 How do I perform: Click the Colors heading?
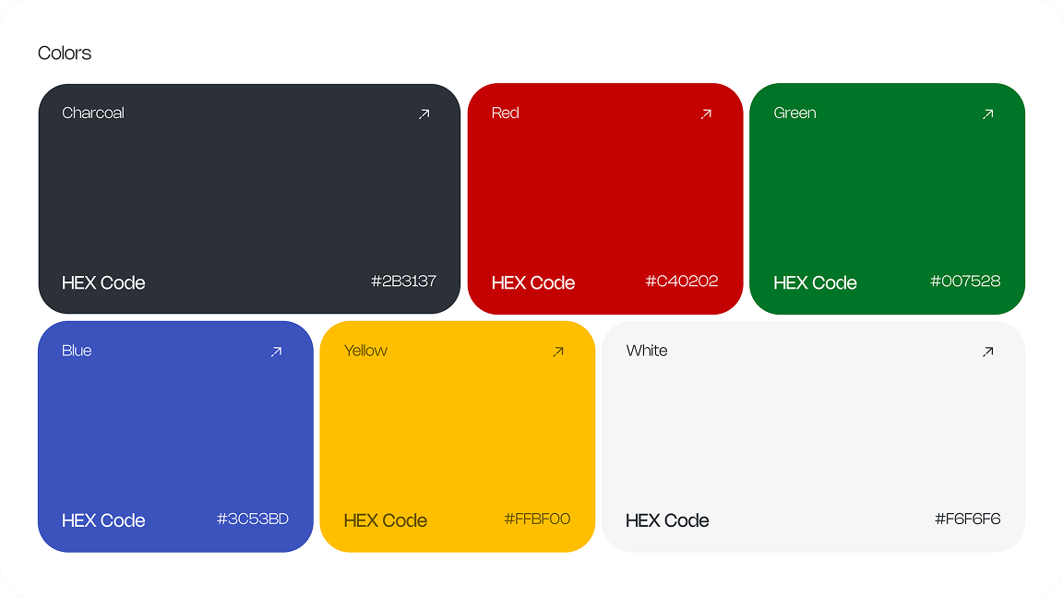click(65, 53)
